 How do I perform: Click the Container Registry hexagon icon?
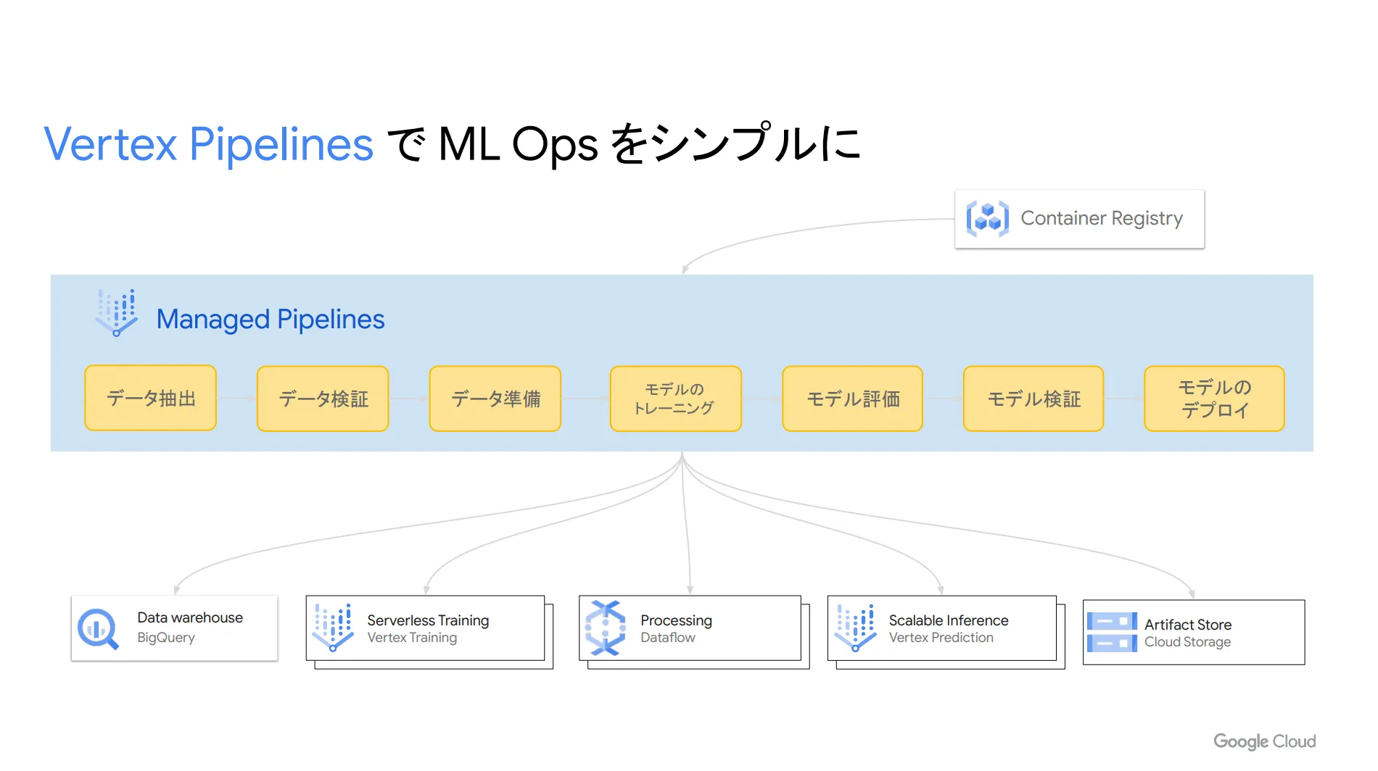coord(987,218)
